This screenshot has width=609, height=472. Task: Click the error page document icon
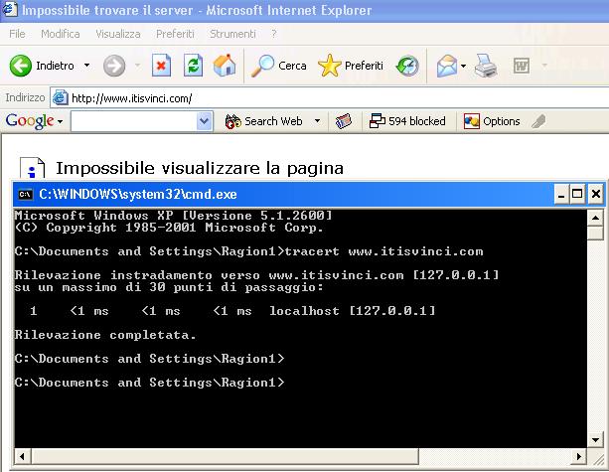(32, 168)
